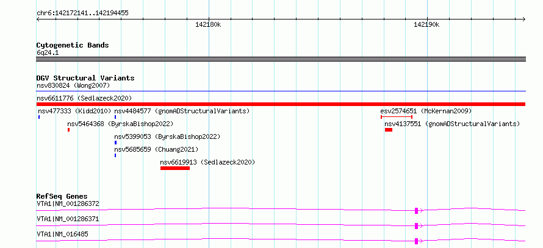Viewport: 543px width, 248px height.
Task: Select the nsv830824 thin blue variant line
Action: tap(281, 91)
